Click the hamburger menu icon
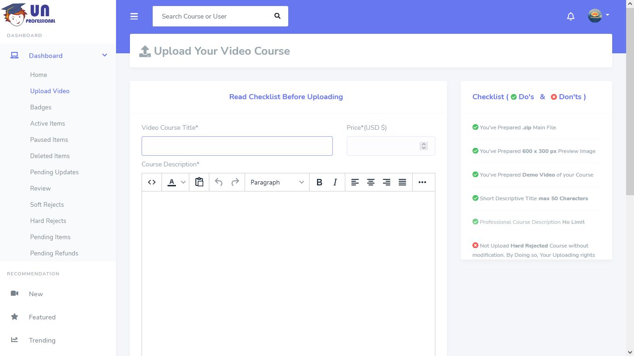634x356 pixels. click(134, 16)
